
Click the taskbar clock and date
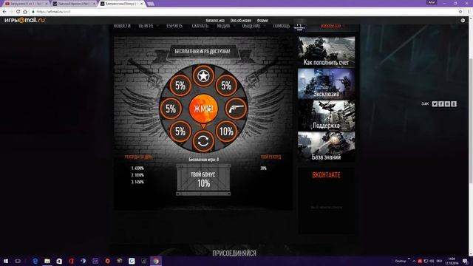coord(452,261)
